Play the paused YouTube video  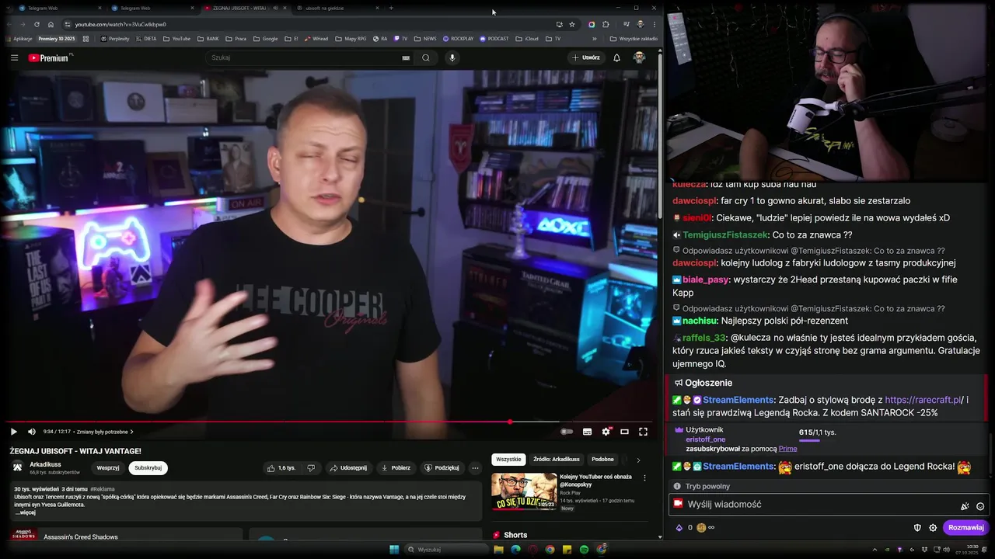pyautogui.click(x=13, y=432)
